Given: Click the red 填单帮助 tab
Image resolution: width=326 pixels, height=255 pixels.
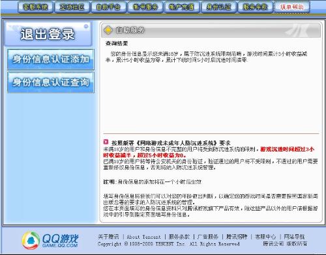Looking at the screenshot, I should pyautogui.click(x=292, y=7).
